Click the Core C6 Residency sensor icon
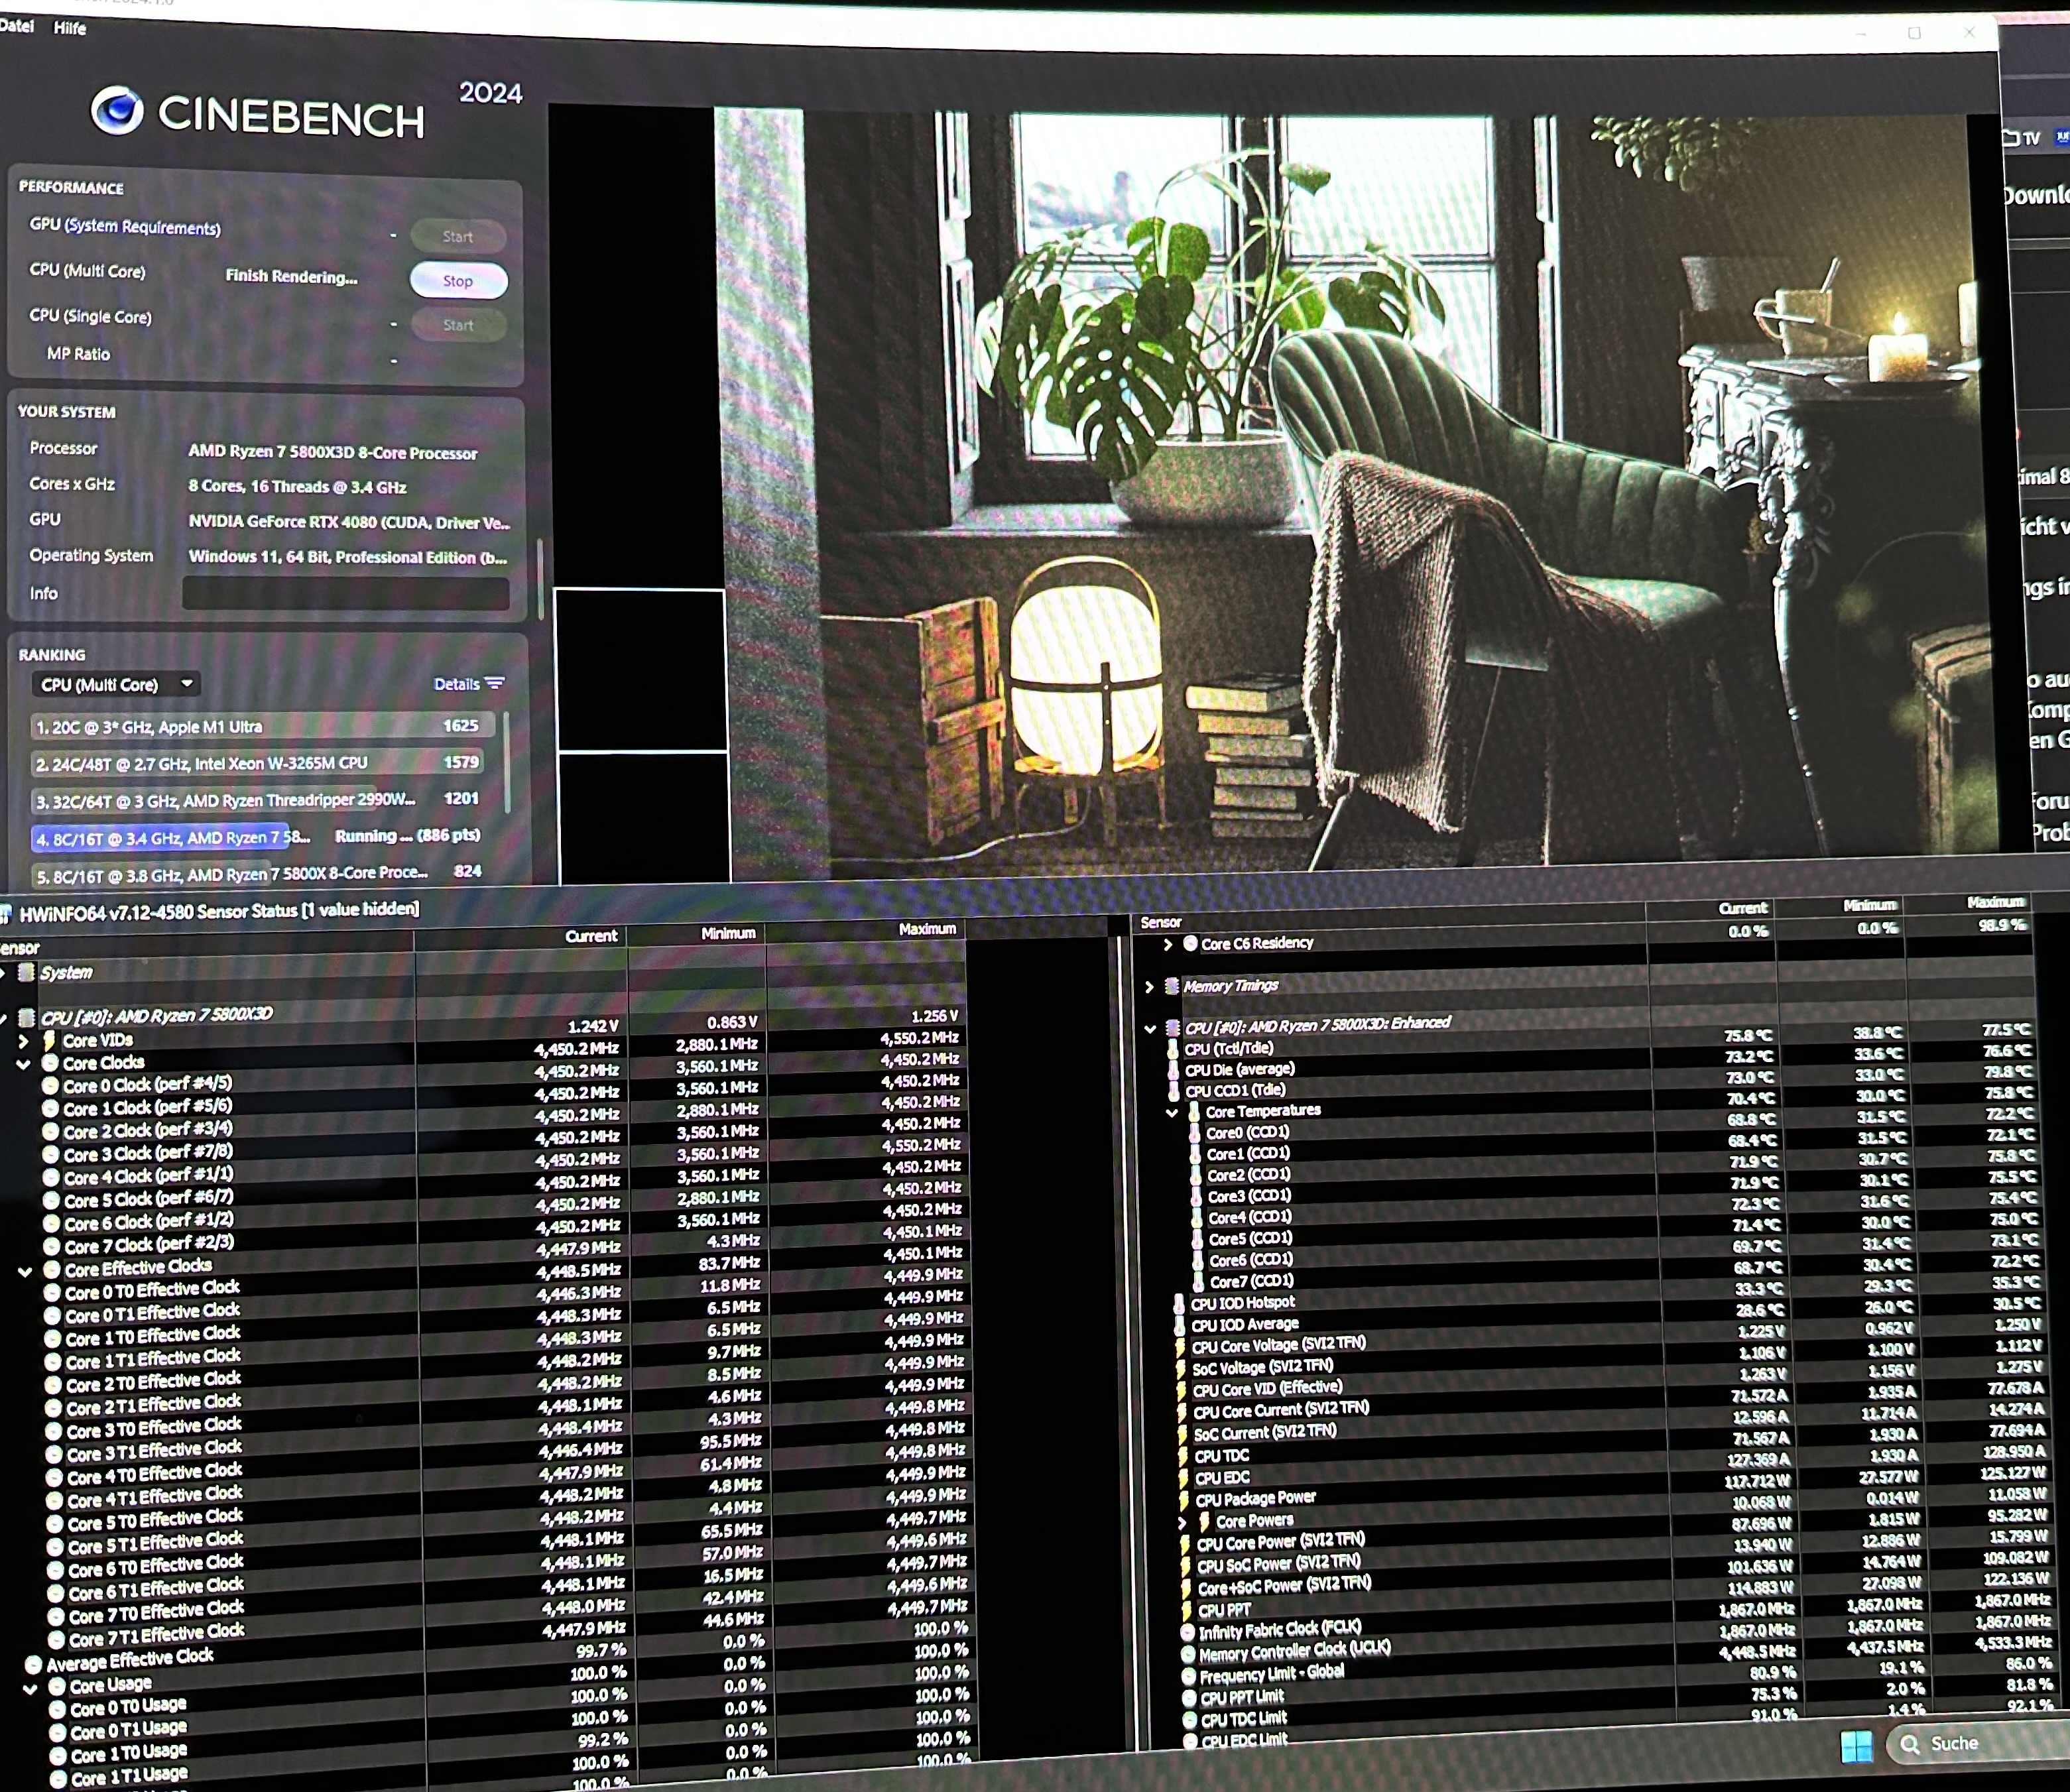This screenshot has height=1792, width=2070. click(1189, 943)
